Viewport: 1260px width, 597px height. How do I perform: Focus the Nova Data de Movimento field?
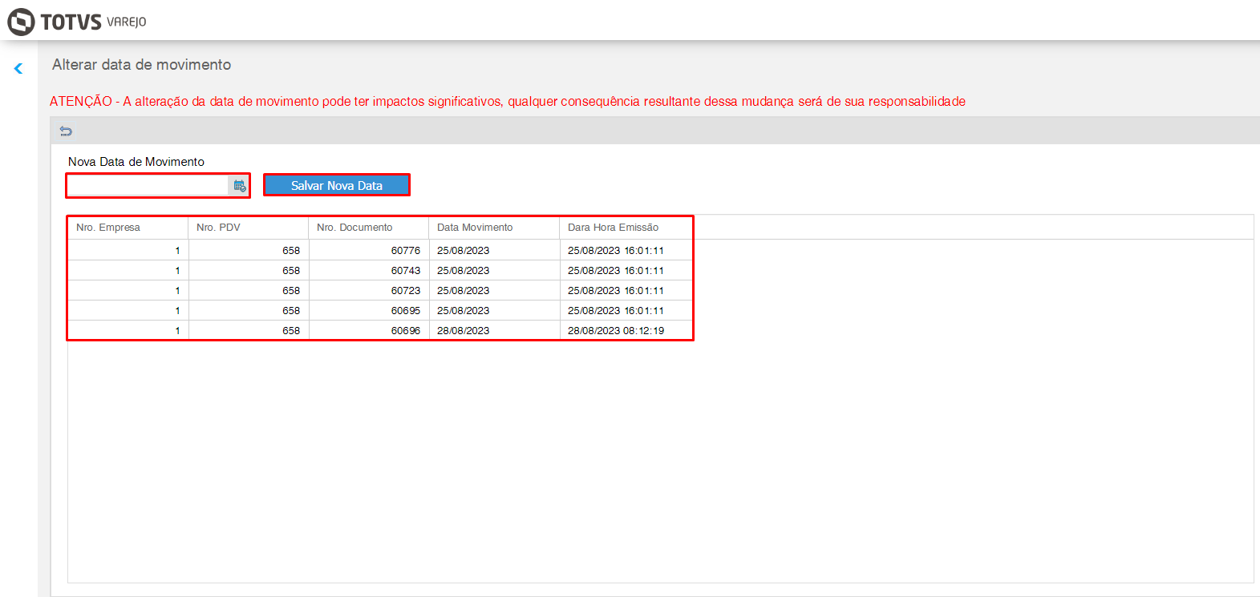(148, 186)
